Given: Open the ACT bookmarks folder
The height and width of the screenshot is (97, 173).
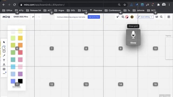Looking at the screenshot, I should tap(48, 11).
